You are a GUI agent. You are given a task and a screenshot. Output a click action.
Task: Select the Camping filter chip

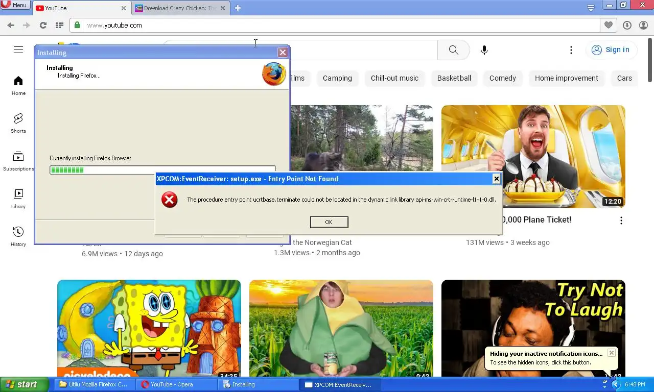337,78
